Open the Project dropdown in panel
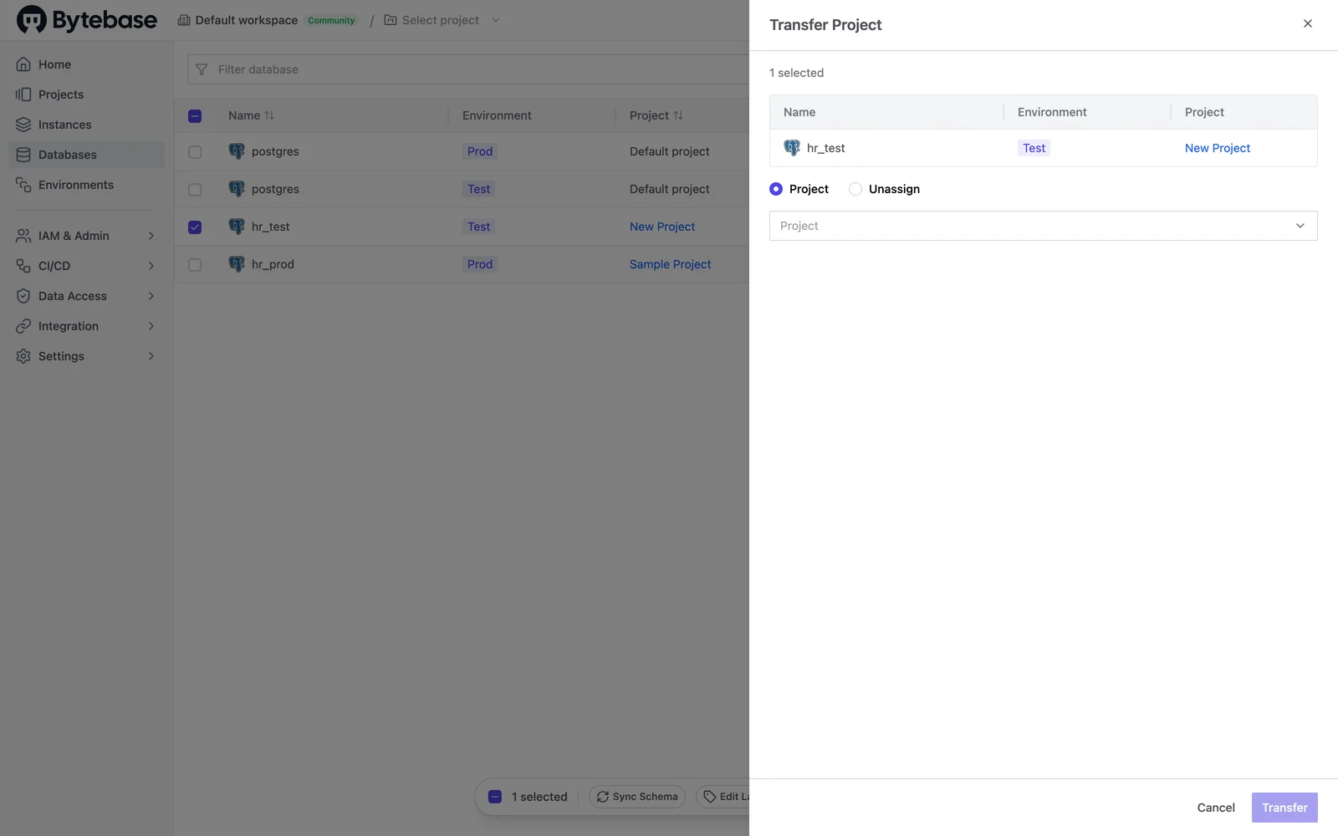Image resolution: width=1338 pixels, height=836 pixels. pos(1043,226)
